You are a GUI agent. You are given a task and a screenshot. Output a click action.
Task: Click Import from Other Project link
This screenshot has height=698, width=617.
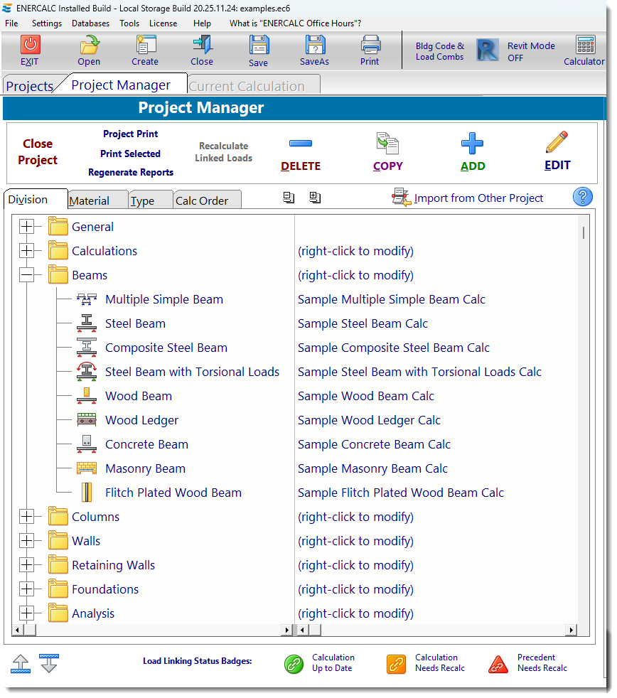click(478, 198)
